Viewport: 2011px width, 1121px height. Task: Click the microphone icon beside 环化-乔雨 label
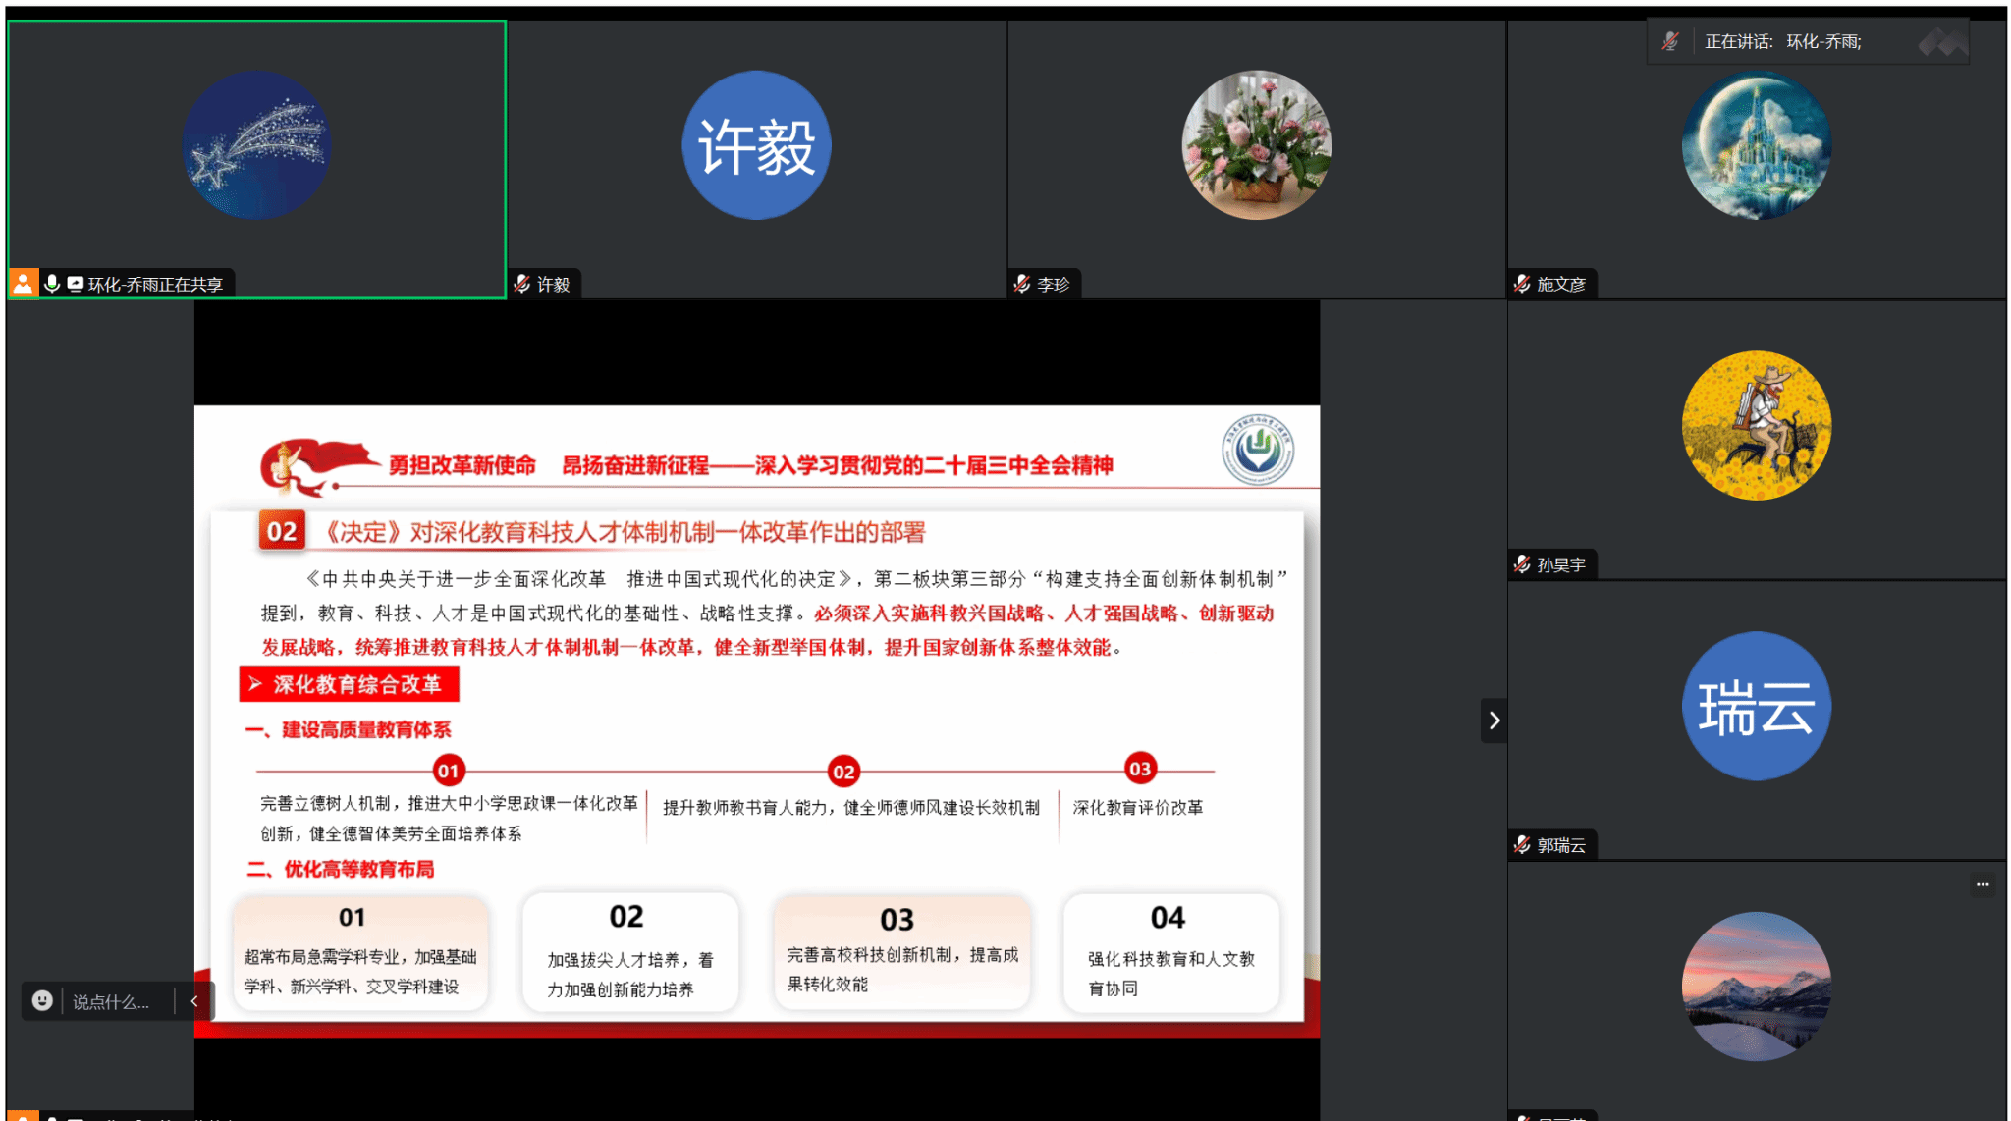52,284
